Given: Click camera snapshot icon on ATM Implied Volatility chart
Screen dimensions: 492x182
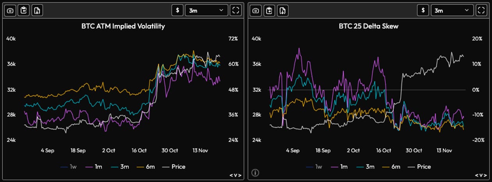Looking at the screenshot, I should pos(10,11).
